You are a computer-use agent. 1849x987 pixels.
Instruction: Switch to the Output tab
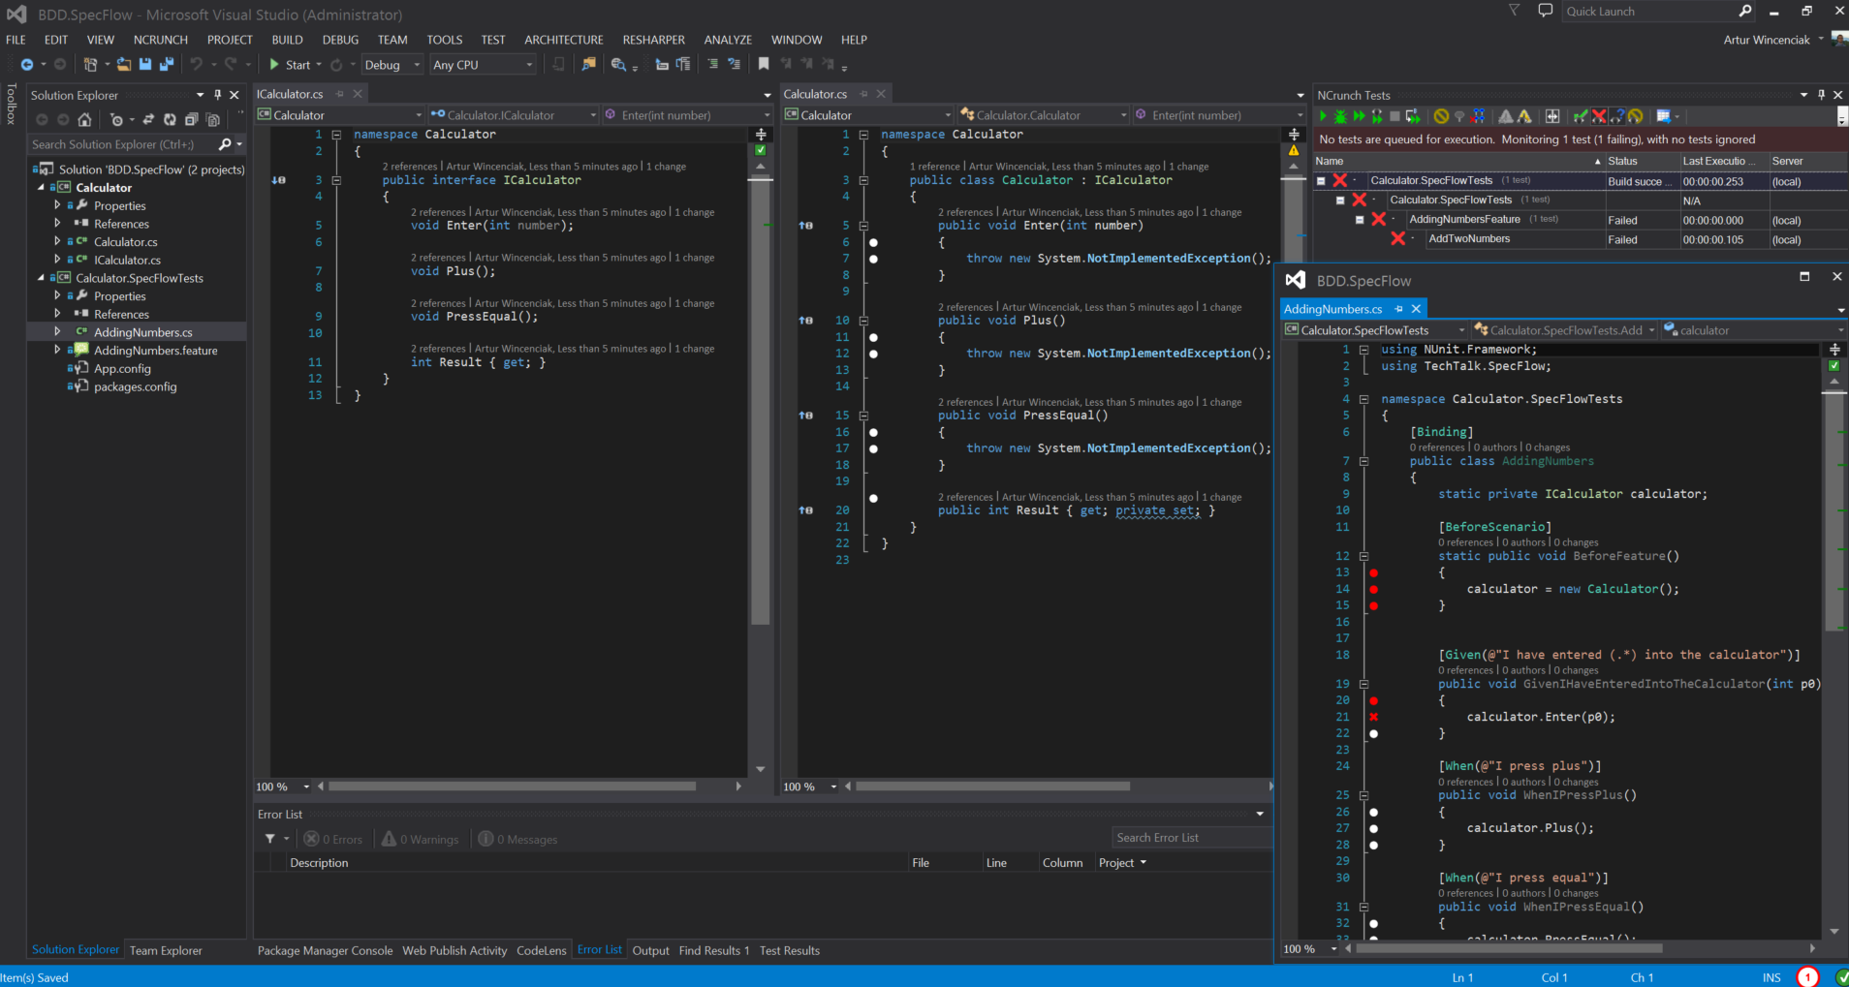pyautogui.click(x=650, y=950)
